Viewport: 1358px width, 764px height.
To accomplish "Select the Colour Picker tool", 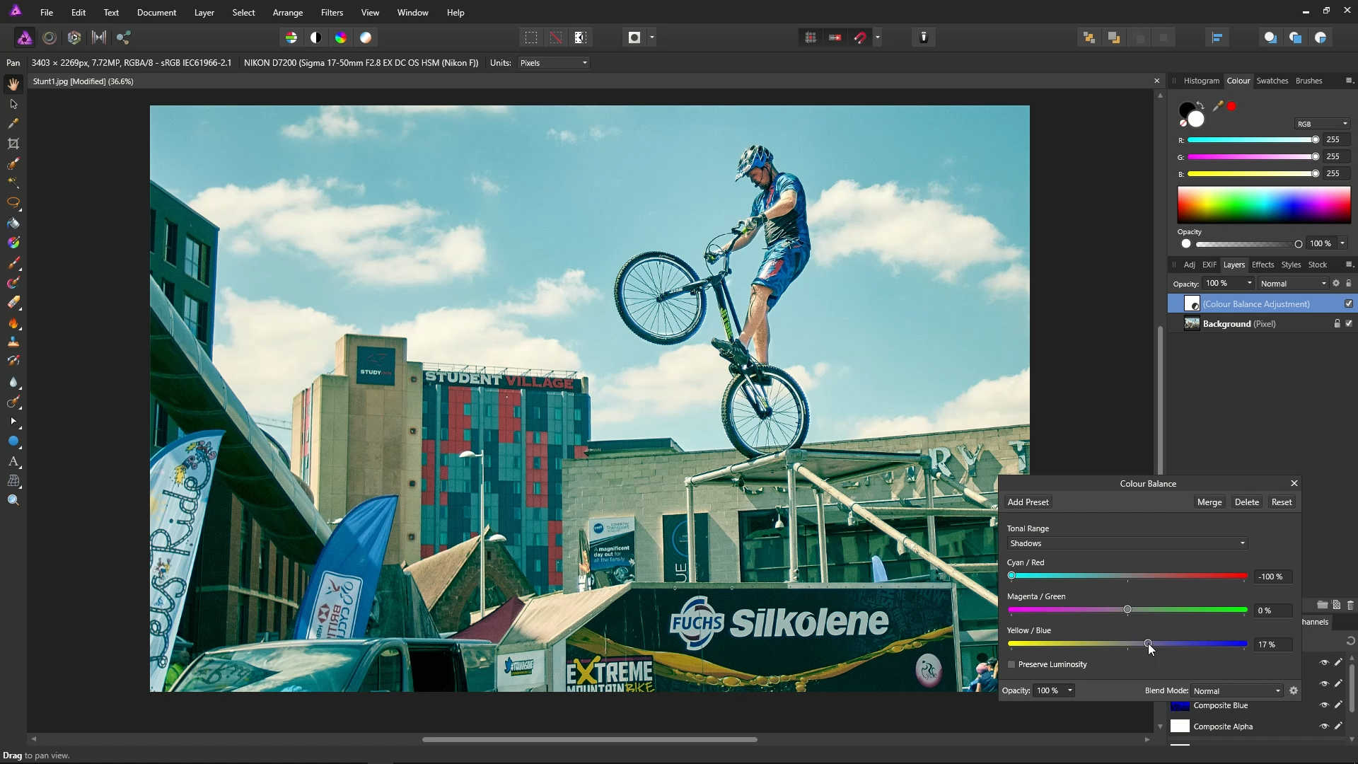I will (13, 124).
